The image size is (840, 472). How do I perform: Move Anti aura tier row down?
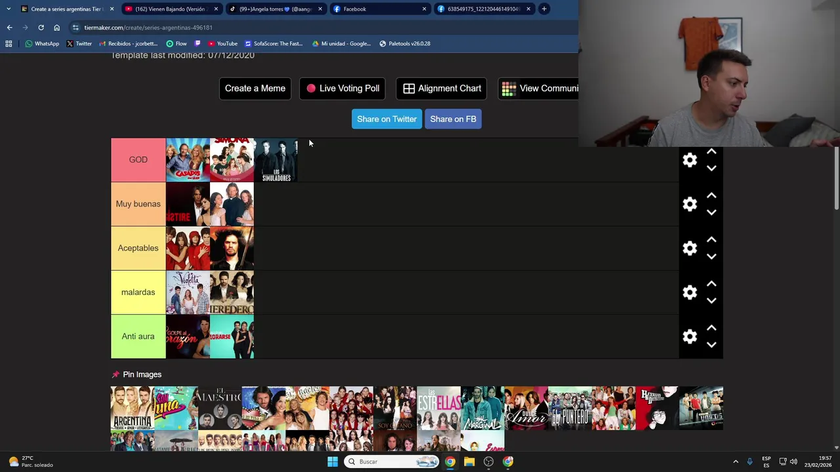tap(711, 345)
